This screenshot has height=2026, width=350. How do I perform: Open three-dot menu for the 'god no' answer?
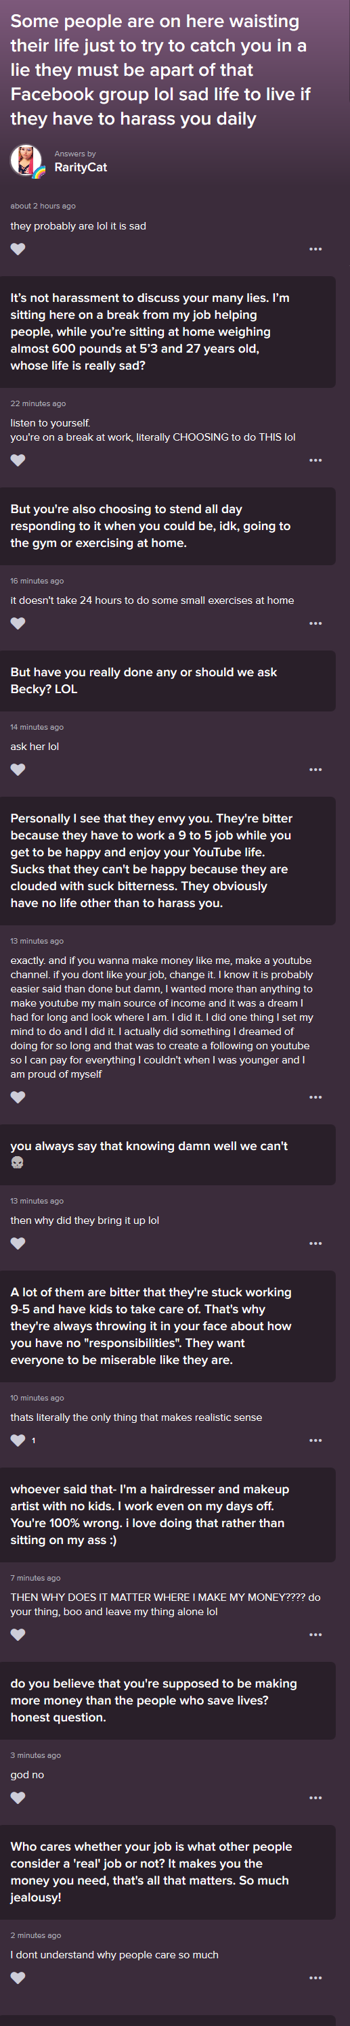(315, 1797)
